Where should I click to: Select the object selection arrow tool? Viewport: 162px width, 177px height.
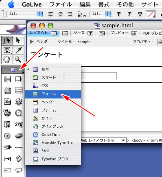click(x=18, y=41)
